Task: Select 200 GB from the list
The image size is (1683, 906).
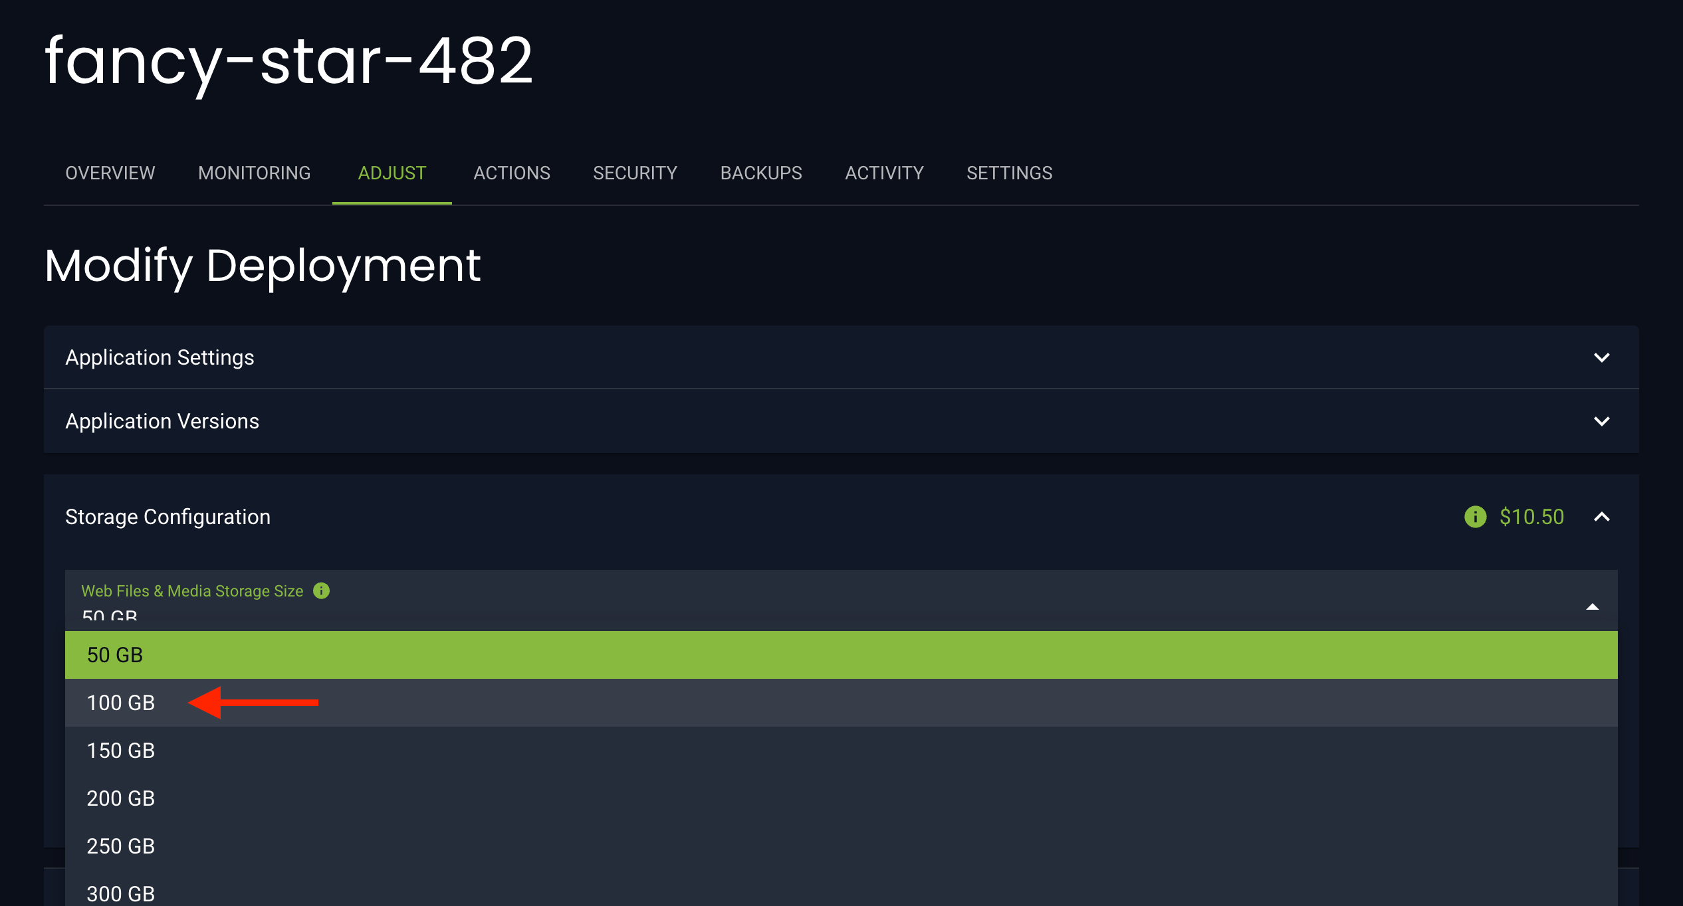Action: point(120,798)
